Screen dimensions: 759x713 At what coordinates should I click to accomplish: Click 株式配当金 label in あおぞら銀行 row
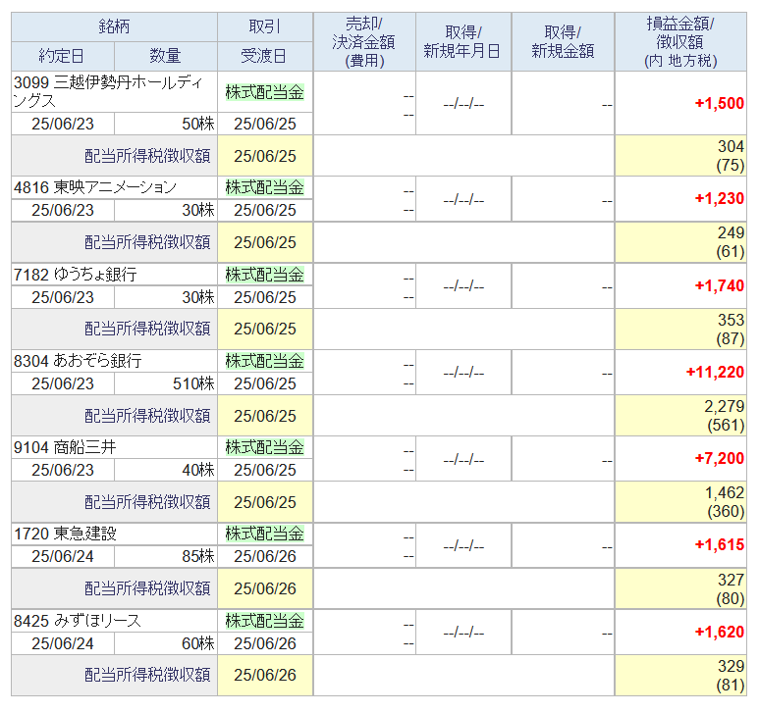[265, 361]
